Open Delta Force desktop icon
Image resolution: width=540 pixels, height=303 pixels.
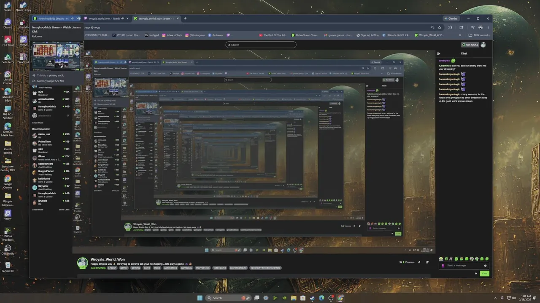(x=8, y=58)
